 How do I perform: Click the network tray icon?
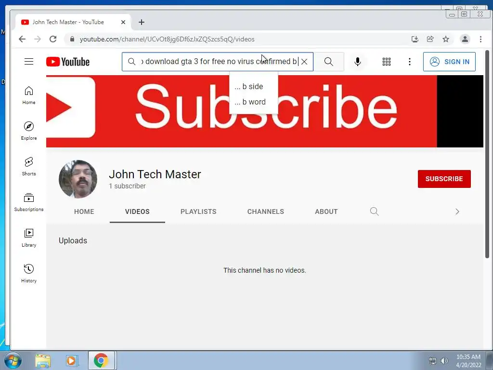(433, 361)
